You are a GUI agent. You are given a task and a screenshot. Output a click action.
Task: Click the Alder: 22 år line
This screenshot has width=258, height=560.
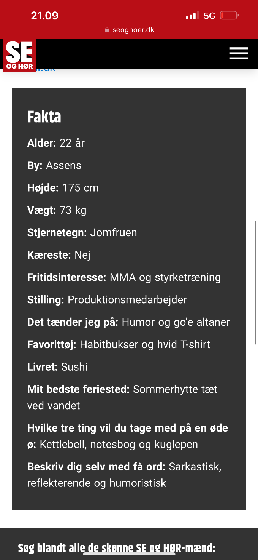[x=56, y=143]
